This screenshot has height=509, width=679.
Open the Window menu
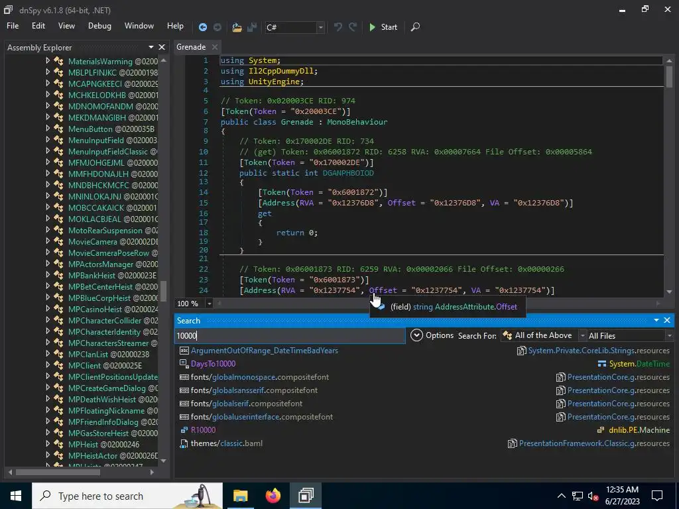139,26
